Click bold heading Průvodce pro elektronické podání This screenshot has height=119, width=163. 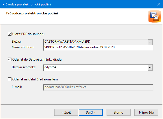click(32, 13)
